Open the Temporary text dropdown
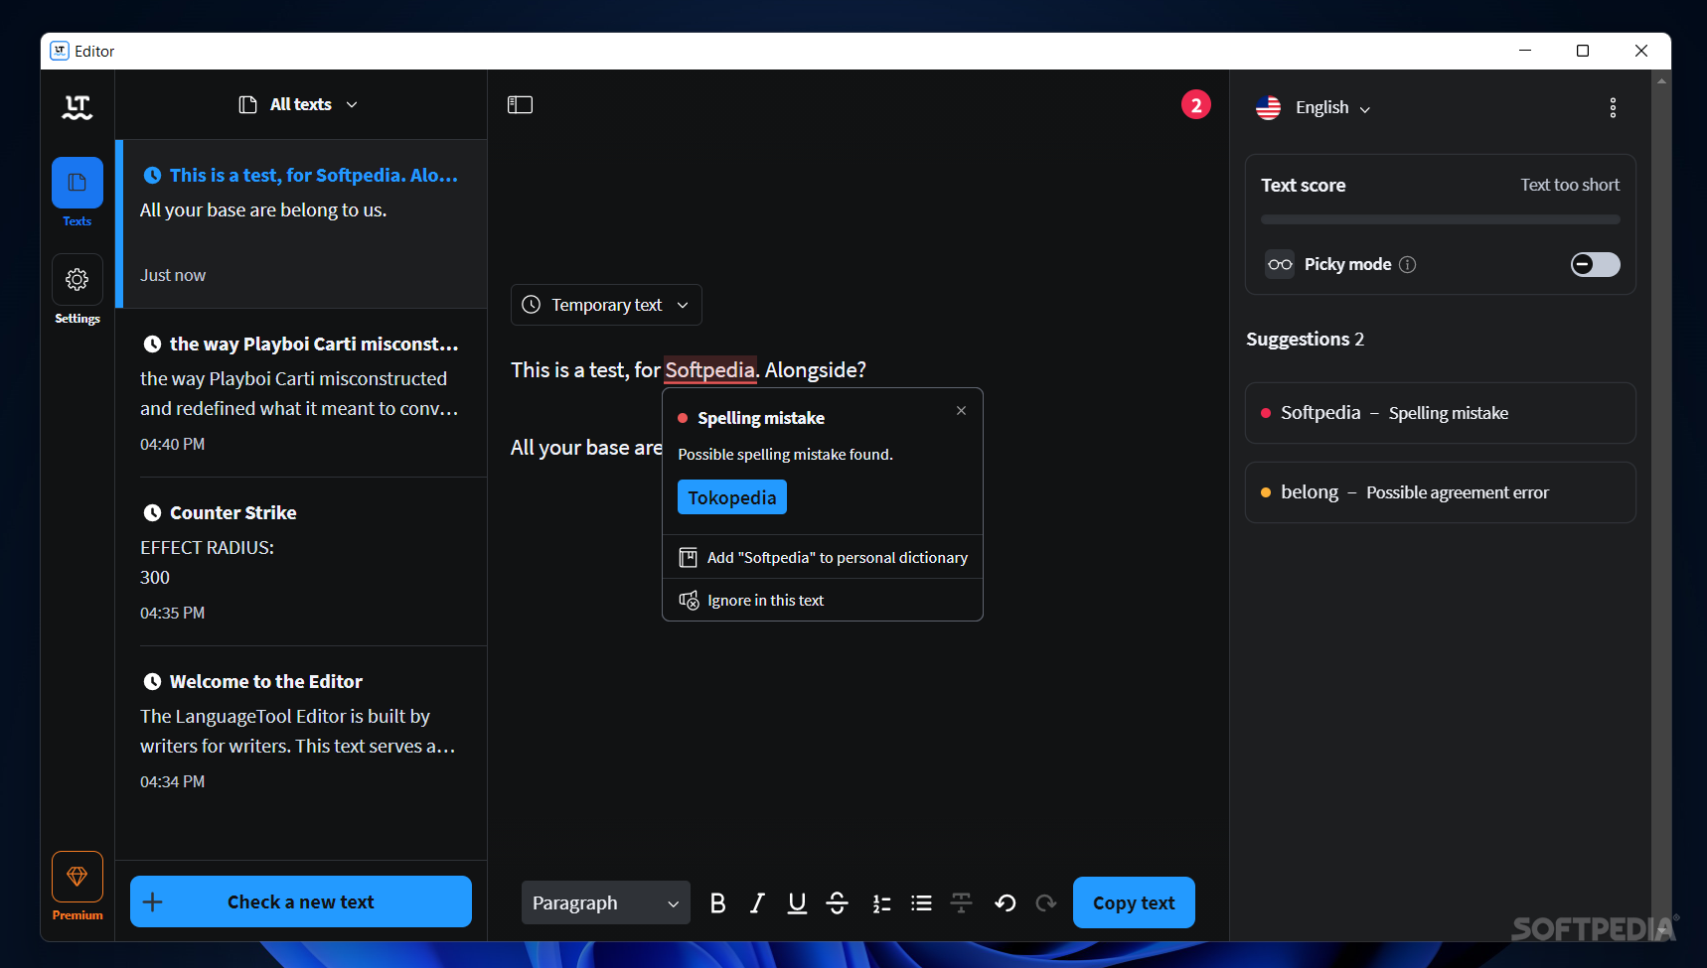 (x=606, y=305)
